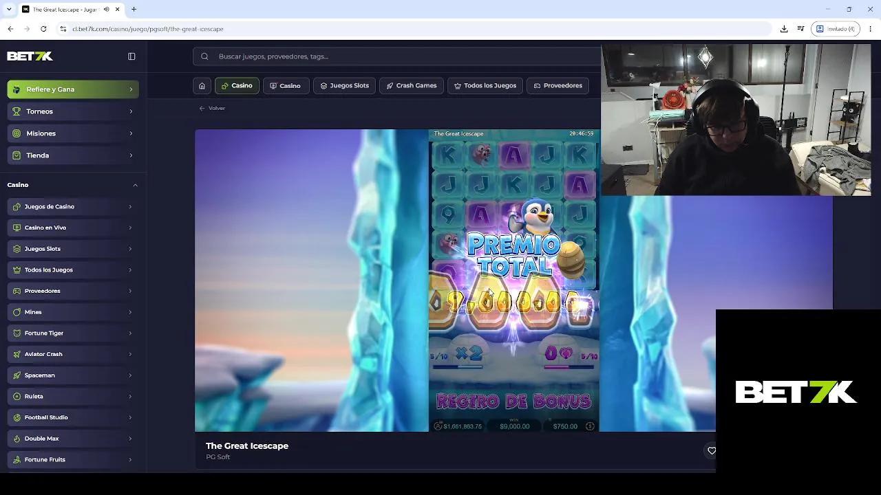
Task: Open Mines game from sidebar
Action: pos(73,312)
